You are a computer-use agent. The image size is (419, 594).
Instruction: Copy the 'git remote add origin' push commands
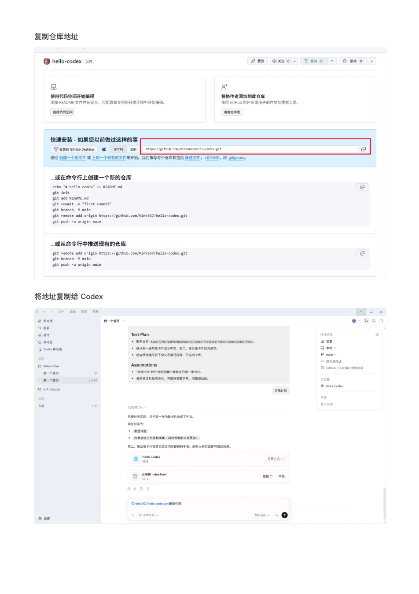click(362, 253)
